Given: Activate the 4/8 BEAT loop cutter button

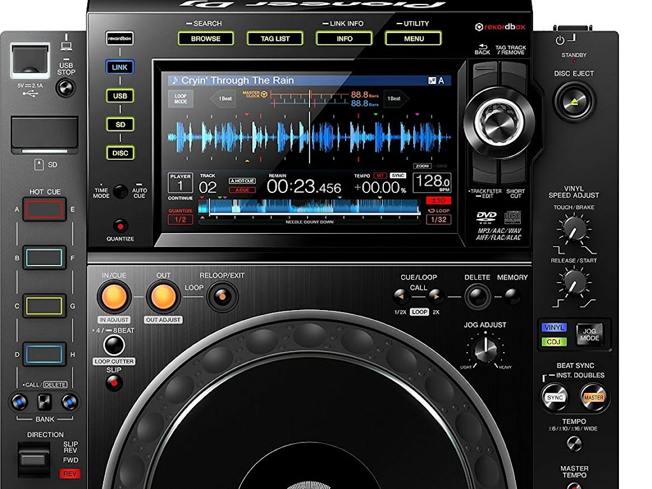Looking at the screenshot, I should point(114,344).
